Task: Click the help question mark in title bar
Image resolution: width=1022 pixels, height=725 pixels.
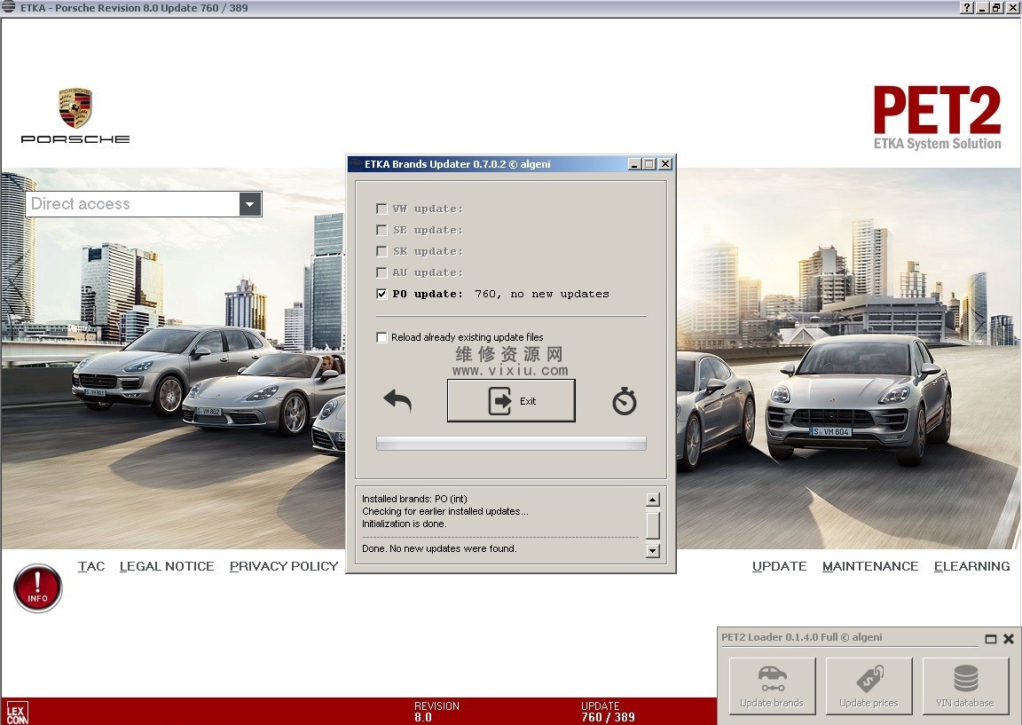Action: (966, 8)
